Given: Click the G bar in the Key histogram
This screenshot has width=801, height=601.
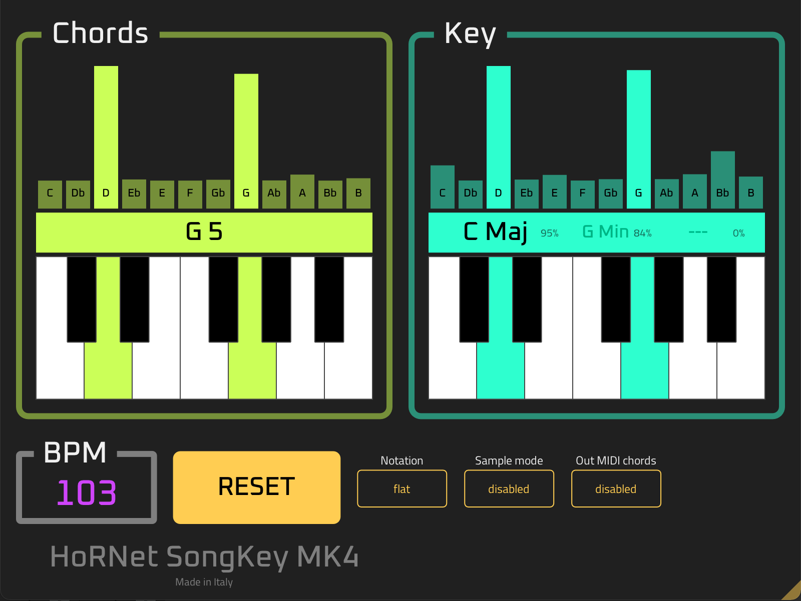Looking at the screenshot, I should pyautogui.click(x=639, y=139).
